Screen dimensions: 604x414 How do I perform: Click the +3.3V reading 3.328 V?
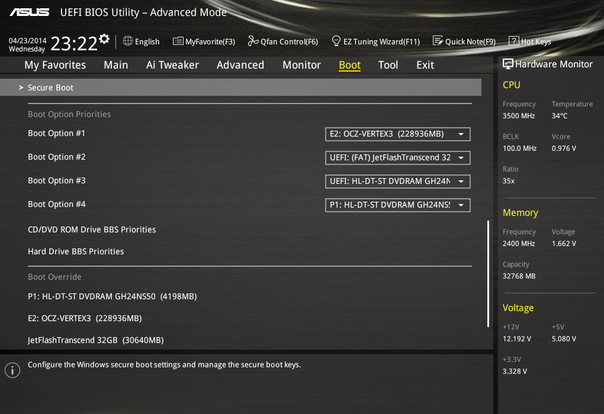[x=515, y=371]
